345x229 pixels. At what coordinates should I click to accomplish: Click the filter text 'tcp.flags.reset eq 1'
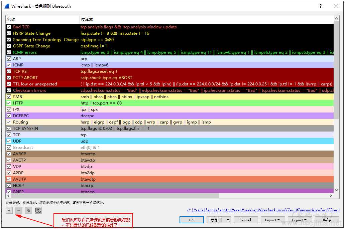pos(99,71)
